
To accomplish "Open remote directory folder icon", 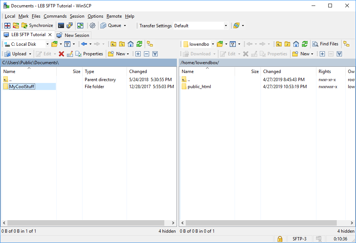I will tap(220, 44).
